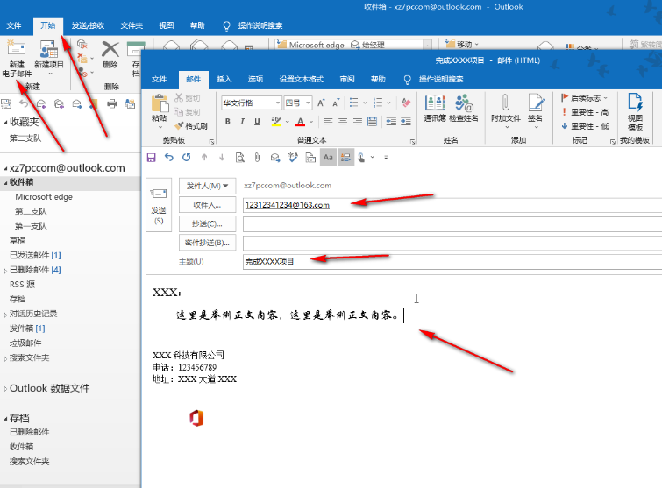Click Print icon in main window quick toolbar

[112, 103]
